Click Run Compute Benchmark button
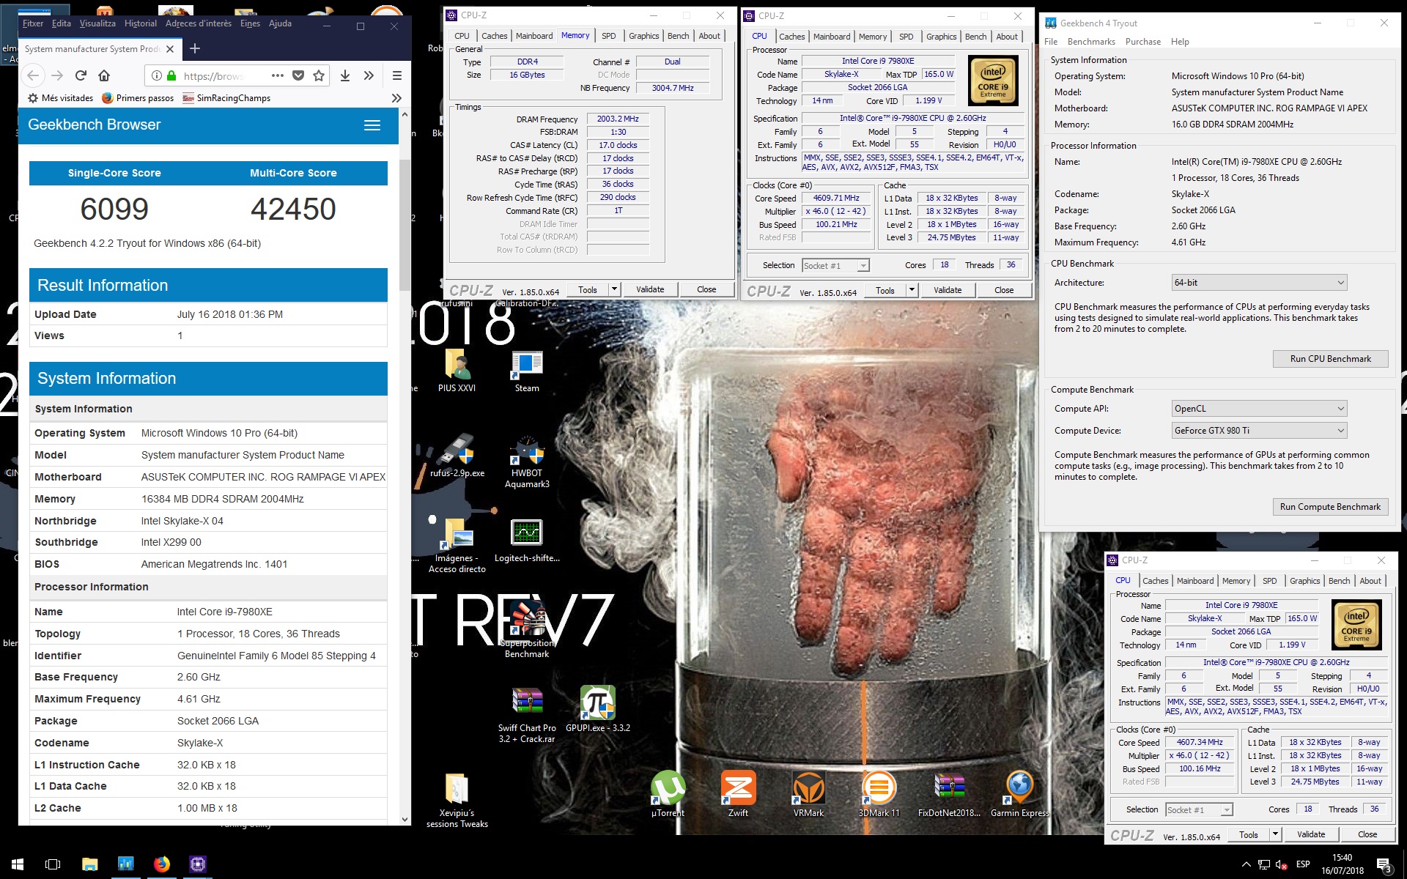This screenshot has height=879, width=1407. point(1330,507)
